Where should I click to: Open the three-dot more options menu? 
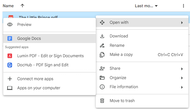[183, 6]
